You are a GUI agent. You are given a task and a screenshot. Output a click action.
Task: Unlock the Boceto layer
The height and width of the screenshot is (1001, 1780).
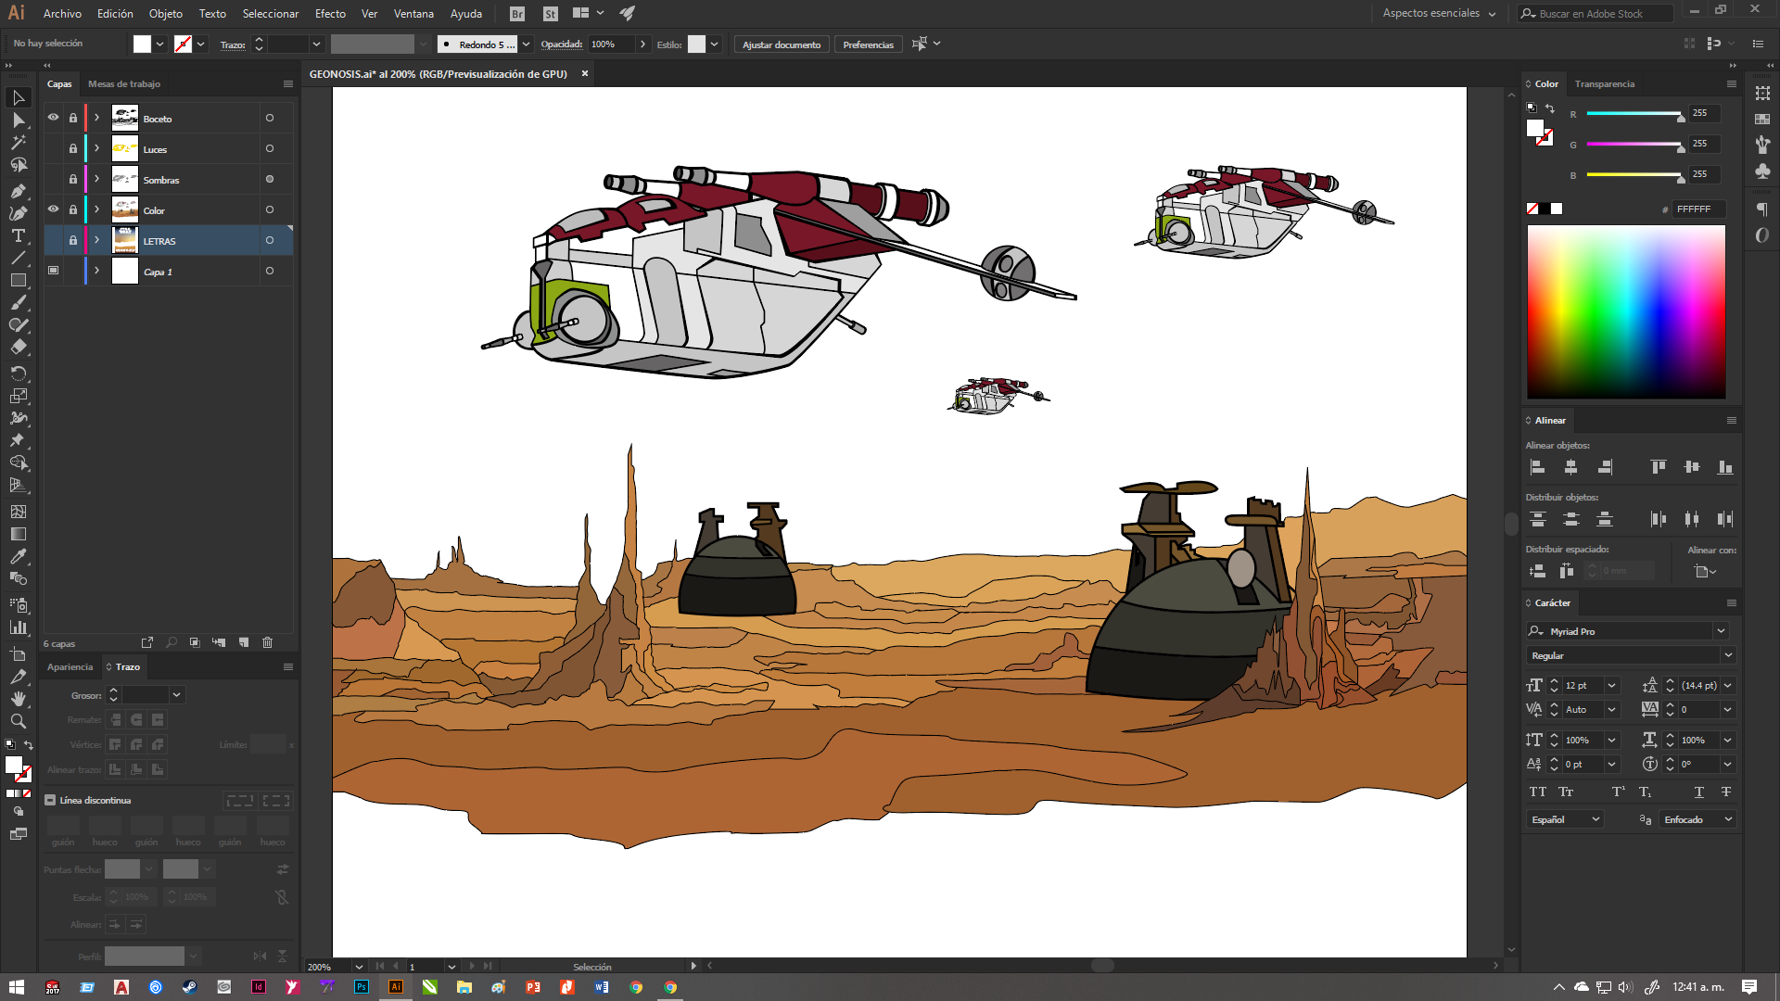[73, 118]
